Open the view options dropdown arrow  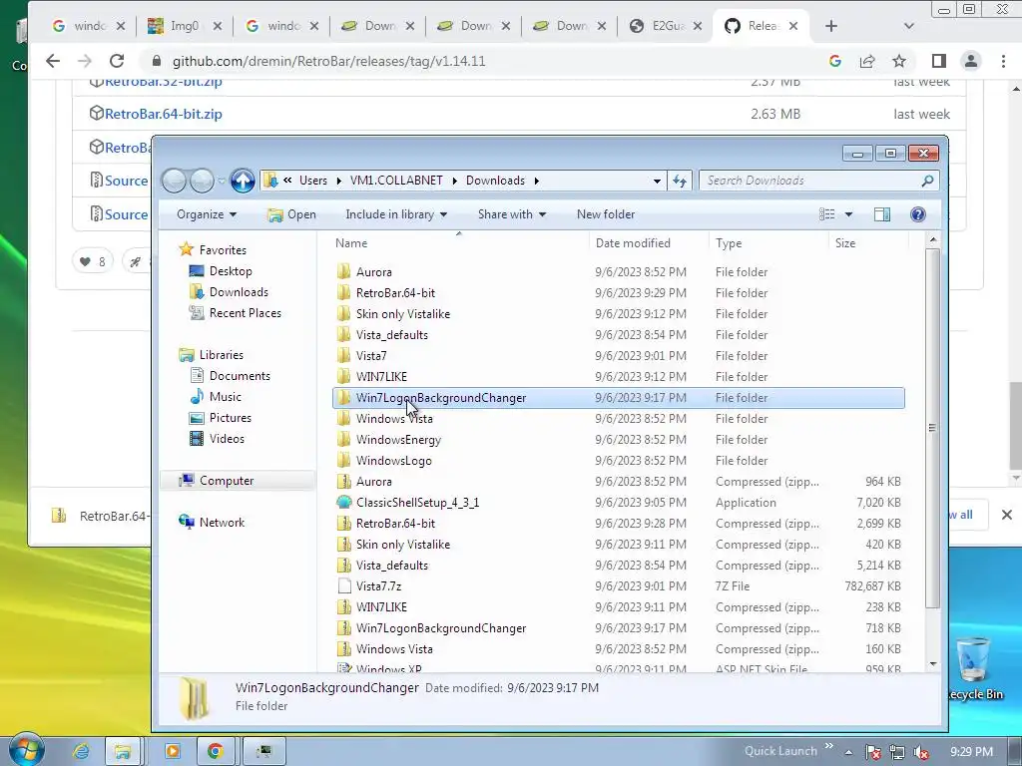tap(848, 214)
